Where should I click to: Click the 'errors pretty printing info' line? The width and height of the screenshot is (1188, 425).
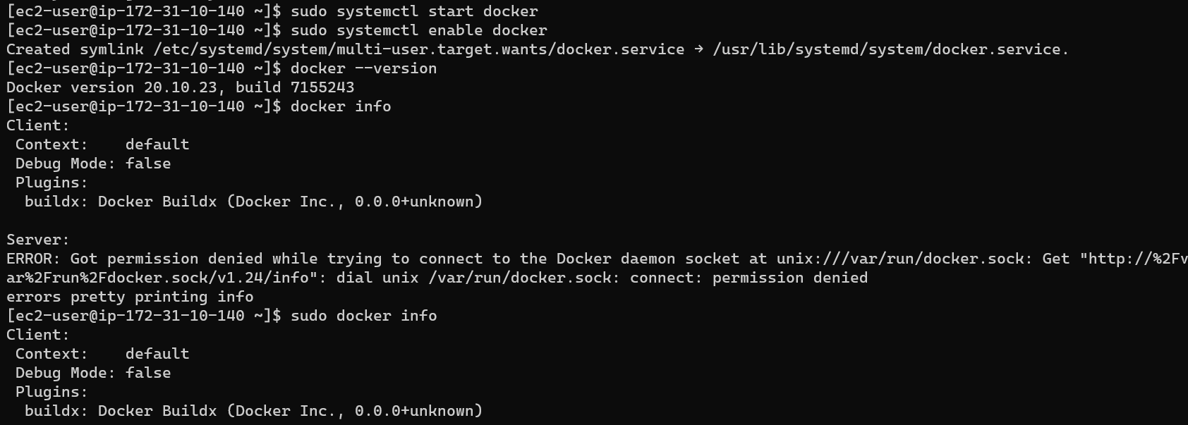(x=130, y=297)
